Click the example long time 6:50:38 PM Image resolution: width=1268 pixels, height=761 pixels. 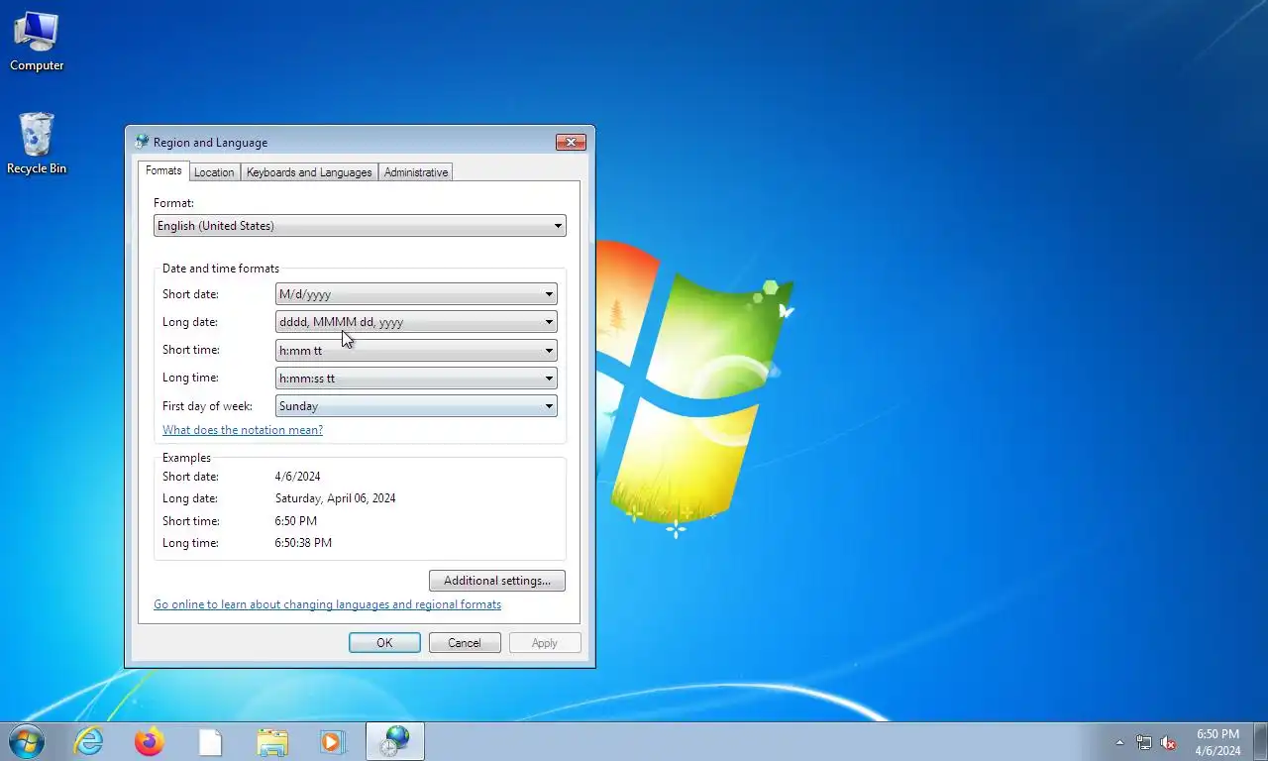[303, 543]
